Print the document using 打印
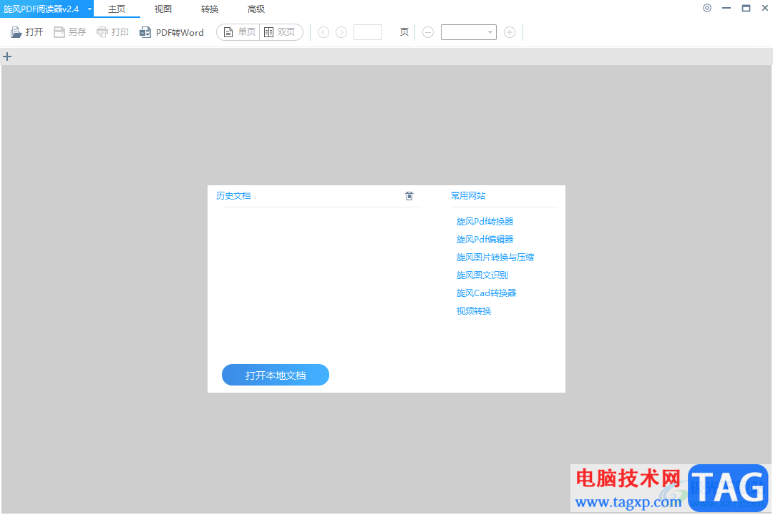The height and width of the screenshot is (515, 773). (113, 32)
